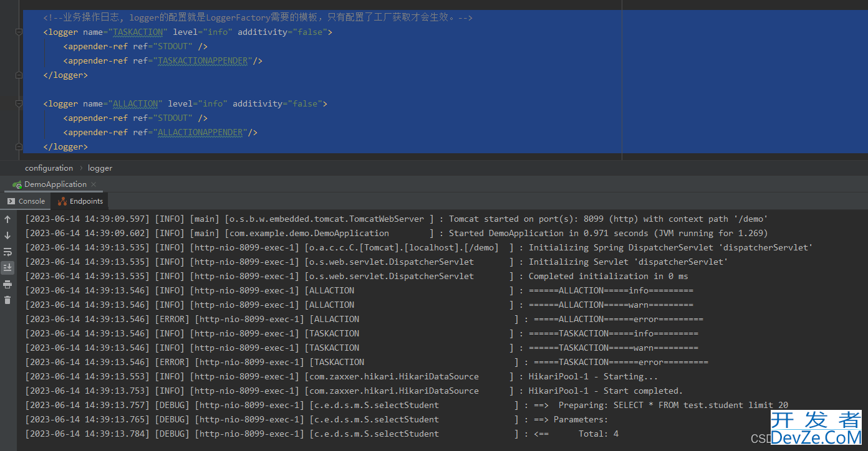Toggle Soft-Wrap in console toolbar
This screenshot has width=868, height=451.
pos(7,252)
